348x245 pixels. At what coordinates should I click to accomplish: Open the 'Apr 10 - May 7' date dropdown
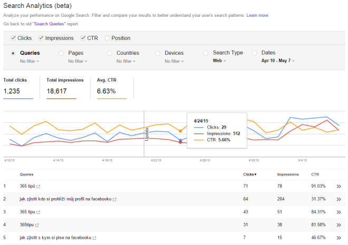tap(278, 61)
